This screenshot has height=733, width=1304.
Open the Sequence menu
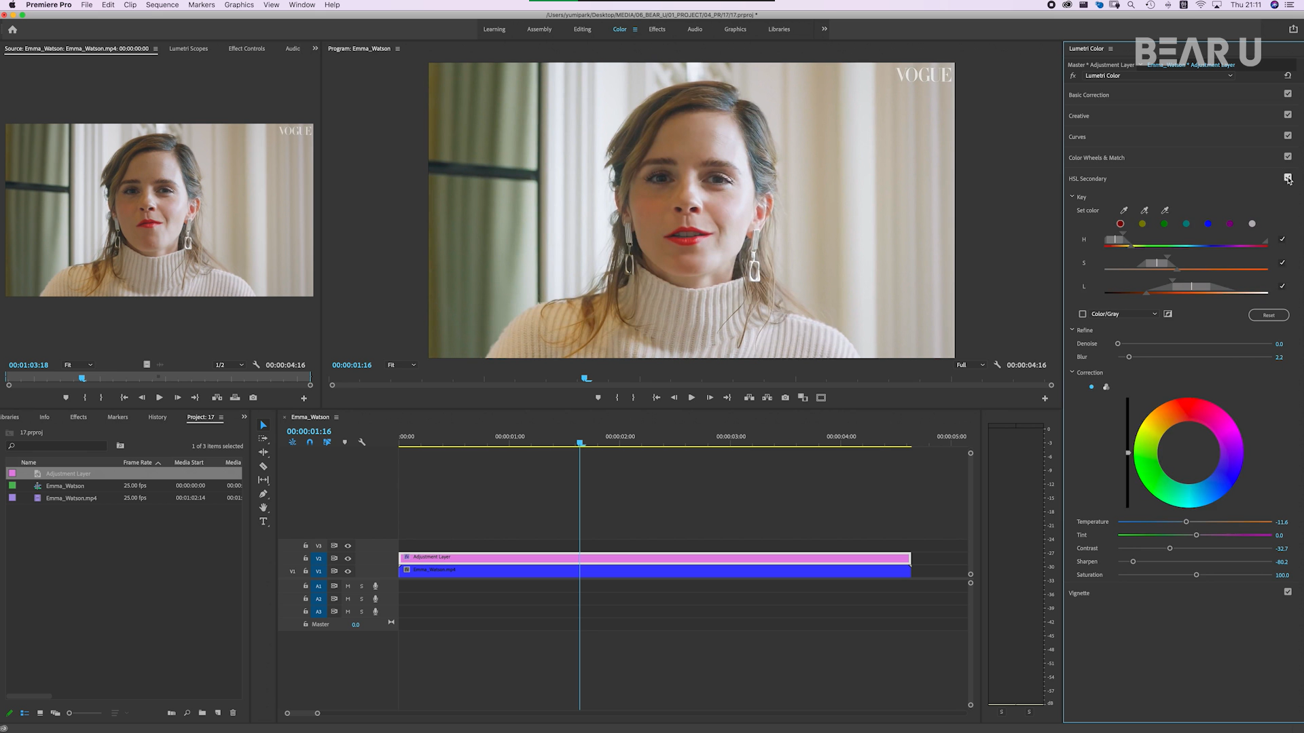click(162, 5)
